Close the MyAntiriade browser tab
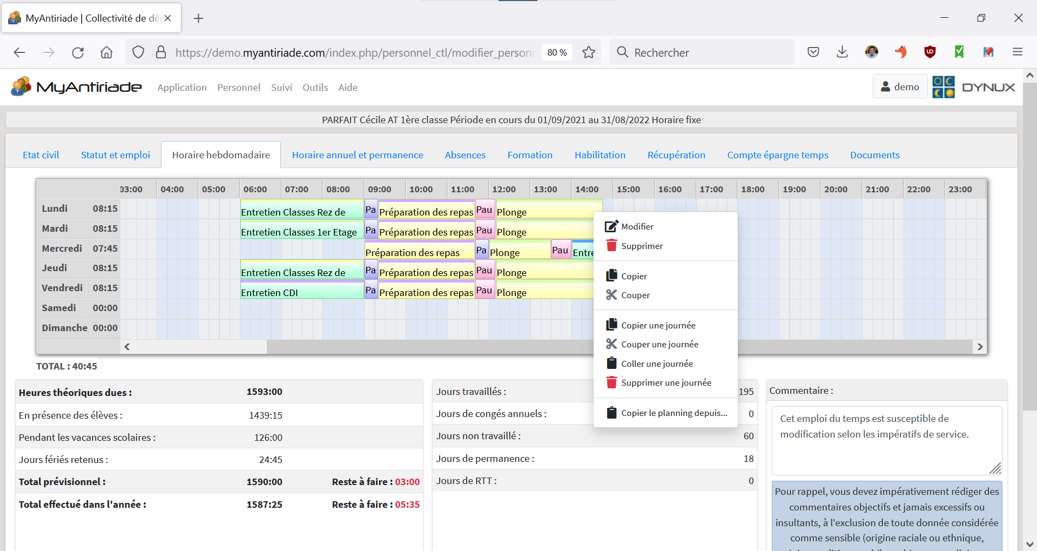Viewport: 1037px width, 551px height. (168, 18)
